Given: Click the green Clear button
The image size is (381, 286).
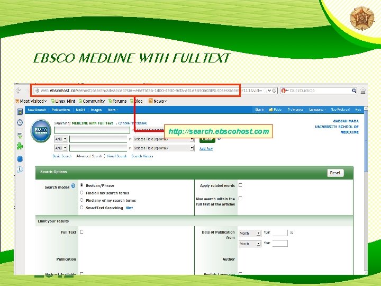Looking at the screenshot, I should [x=207, y=140].
